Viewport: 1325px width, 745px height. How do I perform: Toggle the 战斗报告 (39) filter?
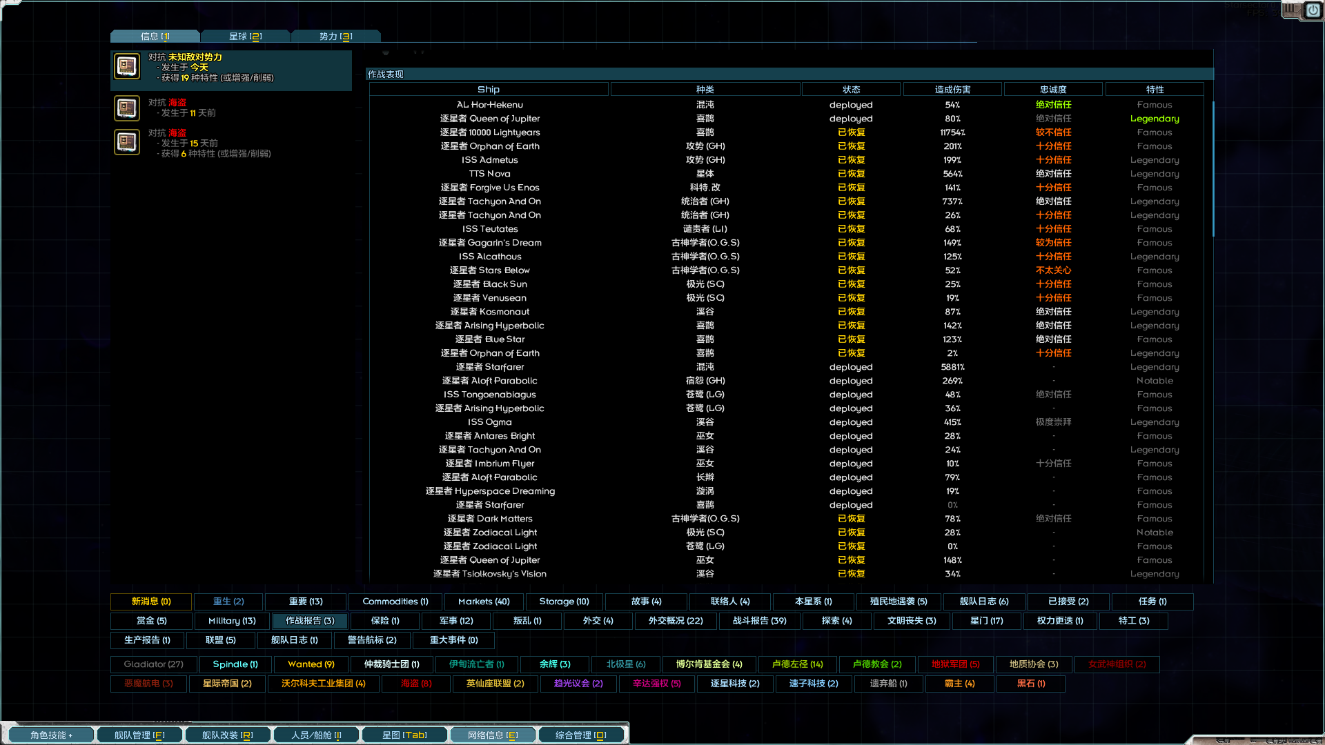pos(758,621)
